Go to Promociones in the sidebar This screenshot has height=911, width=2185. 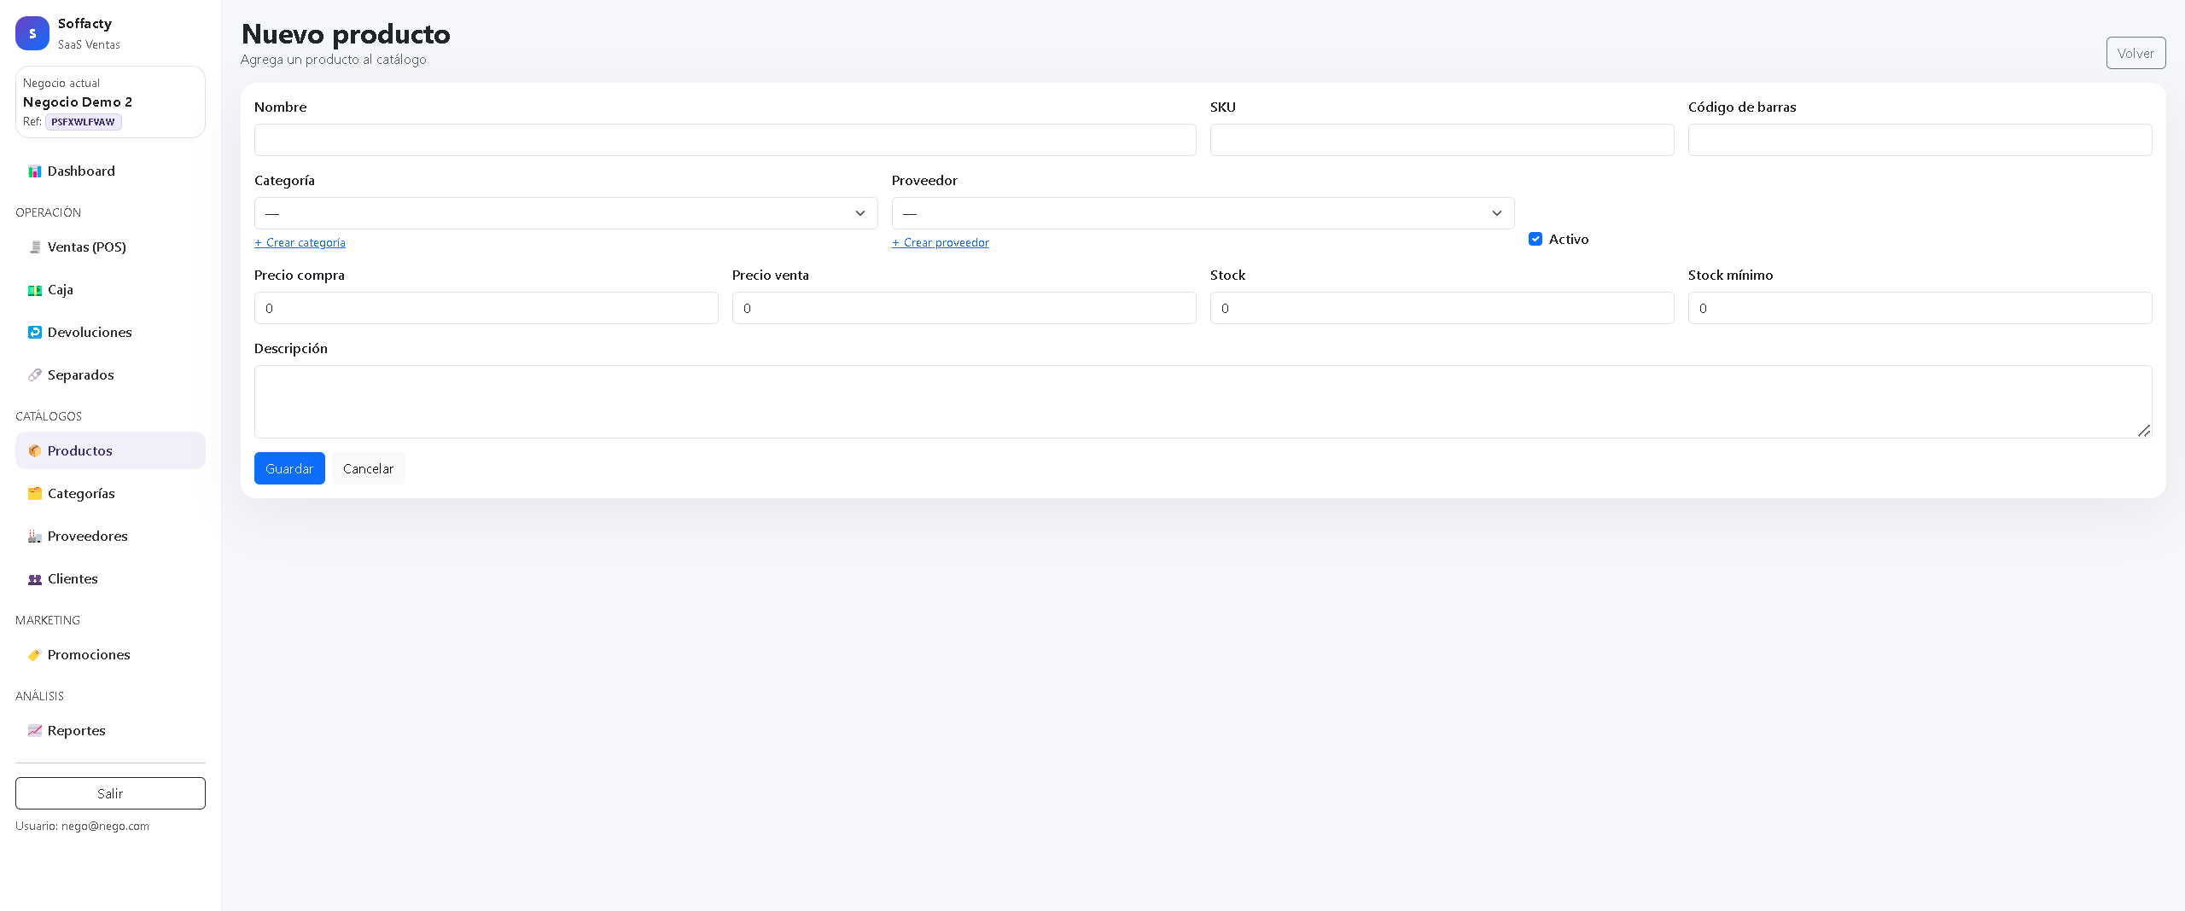tap(89, 655)
